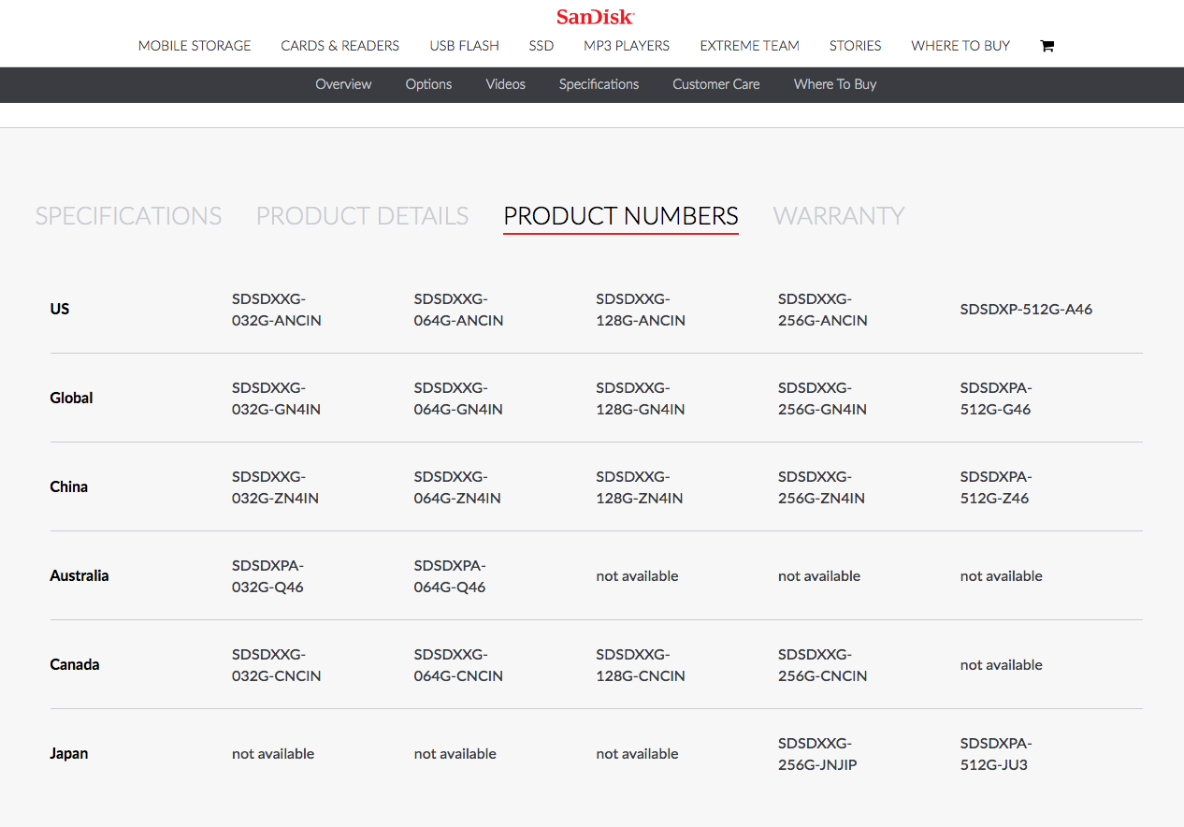The height and width of the screenshot is (827, 1184).
Task: Jump to Specifications in the dark bar
Action: tap(599, 84)
